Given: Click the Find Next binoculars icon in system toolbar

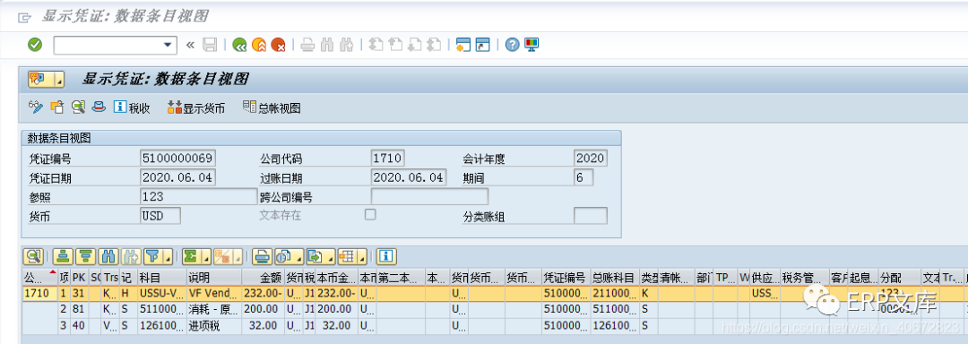Looking at the screenshot, I should [x=346, y=45].
